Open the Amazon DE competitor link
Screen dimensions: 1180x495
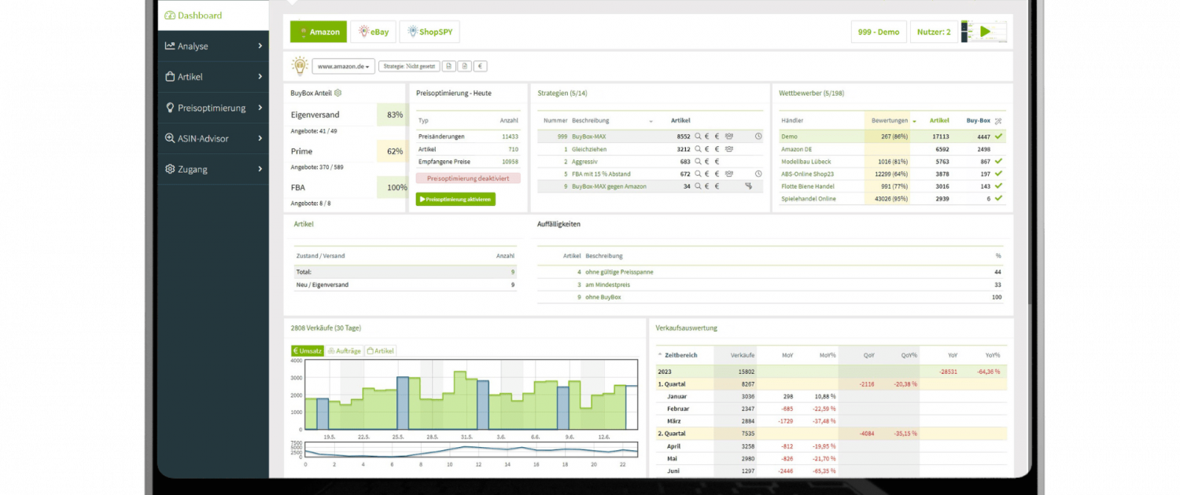pyautogui.click(x=796, y=148)
